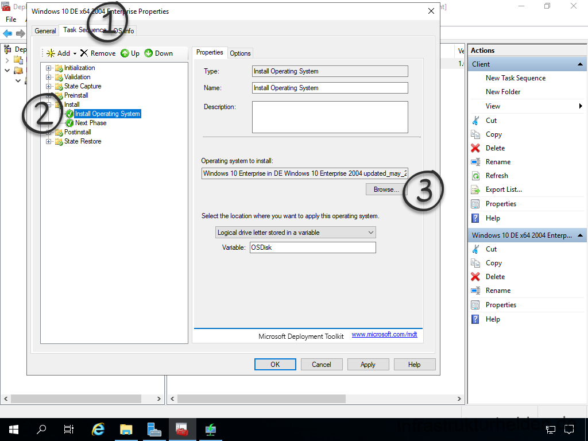Select the State Restore folder icon
Screen dimensions: 588x441
[59, 142]
